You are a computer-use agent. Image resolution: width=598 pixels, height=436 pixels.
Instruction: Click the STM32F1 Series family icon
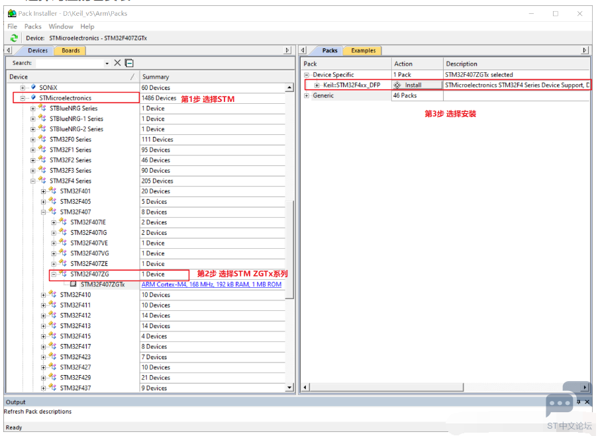point(42,150)
